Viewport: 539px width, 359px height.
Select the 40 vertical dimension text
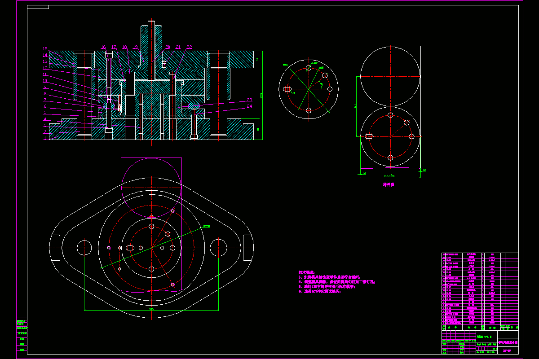coord(258,59)
